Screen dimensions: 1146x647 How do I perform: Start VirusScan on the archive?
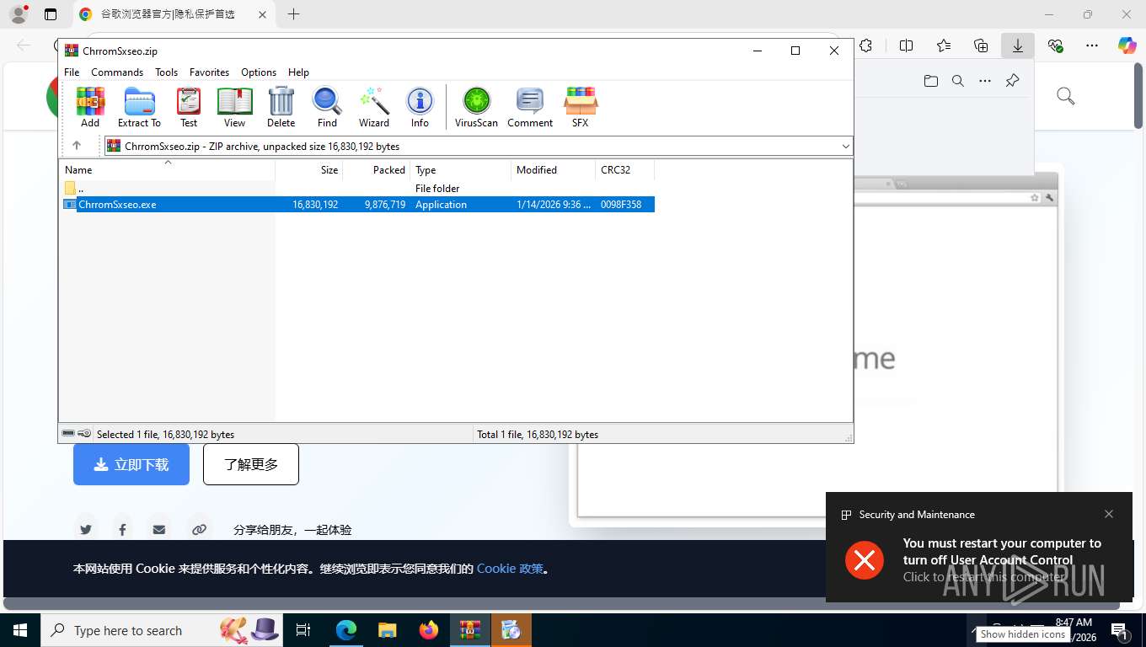[x=476, y=107]
